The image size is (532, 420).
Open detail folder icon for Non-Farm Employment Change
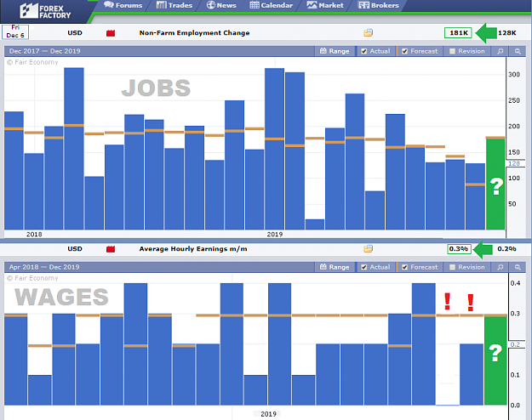[x=368, y=33]
